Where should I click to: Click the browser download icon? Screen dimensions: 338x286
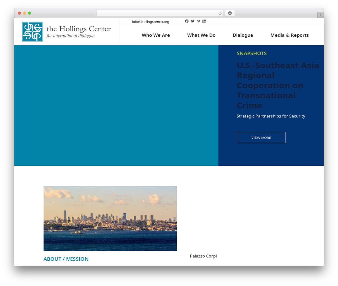pos(230,13)
